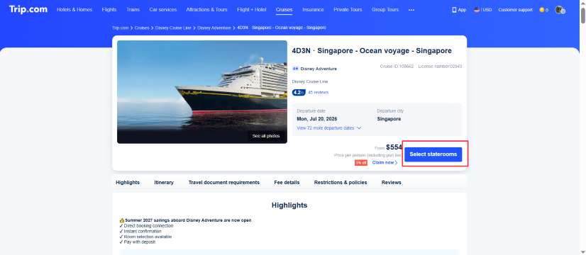Go to Trip.com breadcrumb
Image resolution: width=586 pixels, height=255 pixels.
(121, 28)
